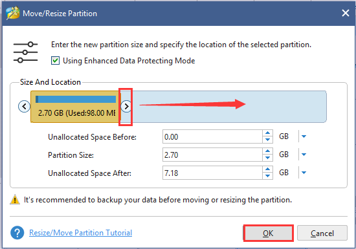This screenshot has width=356, height=249.
Task: Click the Partition Wizard icon in title bar
Action: [x=13, y=14]
